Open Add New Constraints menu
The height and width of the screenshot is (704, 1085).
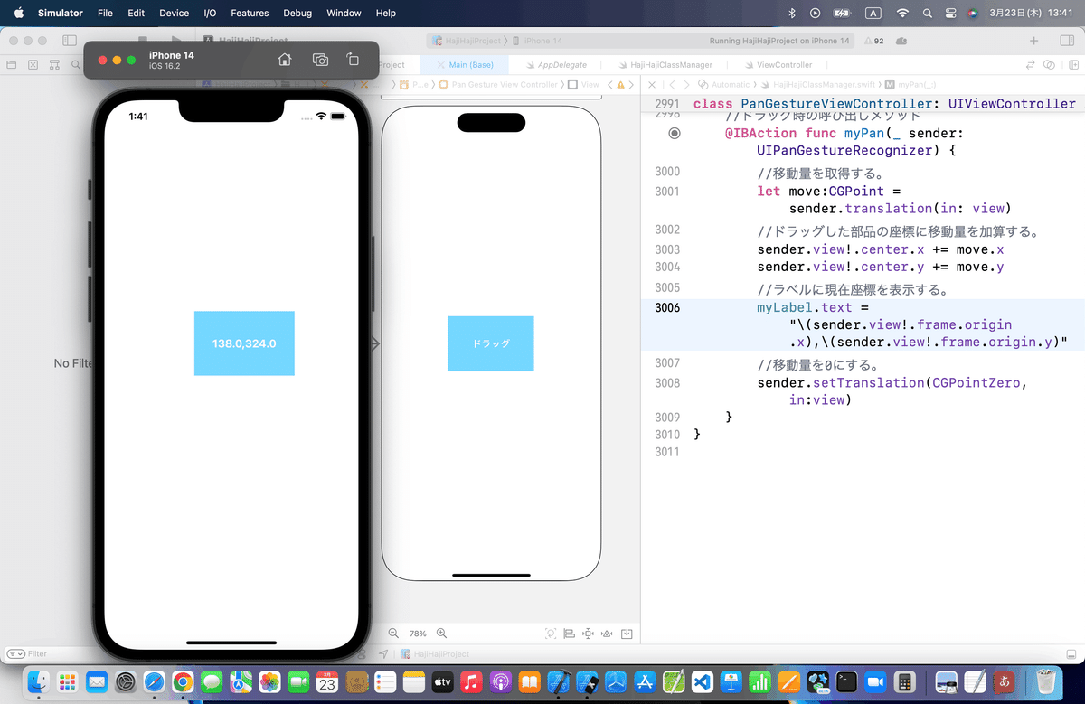(x=589, y=634)
